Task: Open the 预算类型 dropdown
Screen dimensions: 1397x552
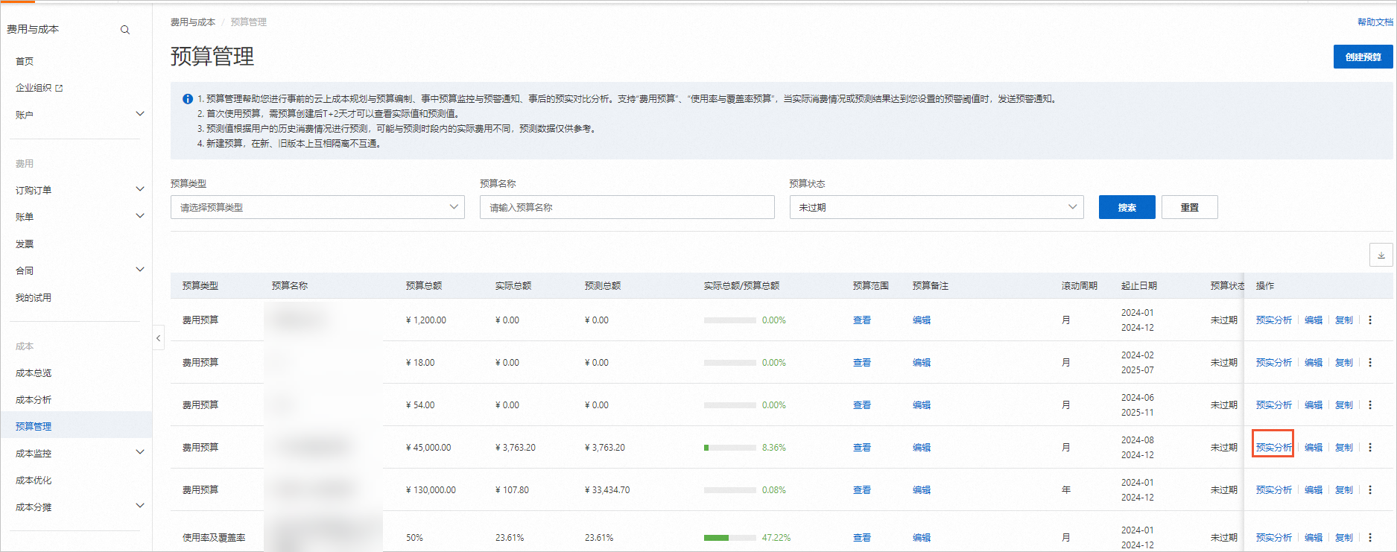Action: (317, 207)
